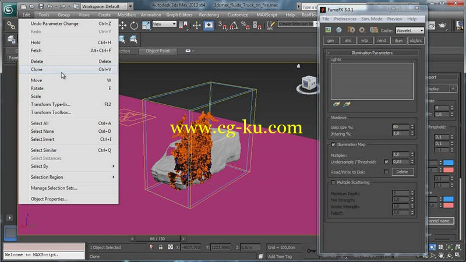466x262 pixels.
Task: Toggle the Selection Lock padlock icon
Action: pos(161,247)
